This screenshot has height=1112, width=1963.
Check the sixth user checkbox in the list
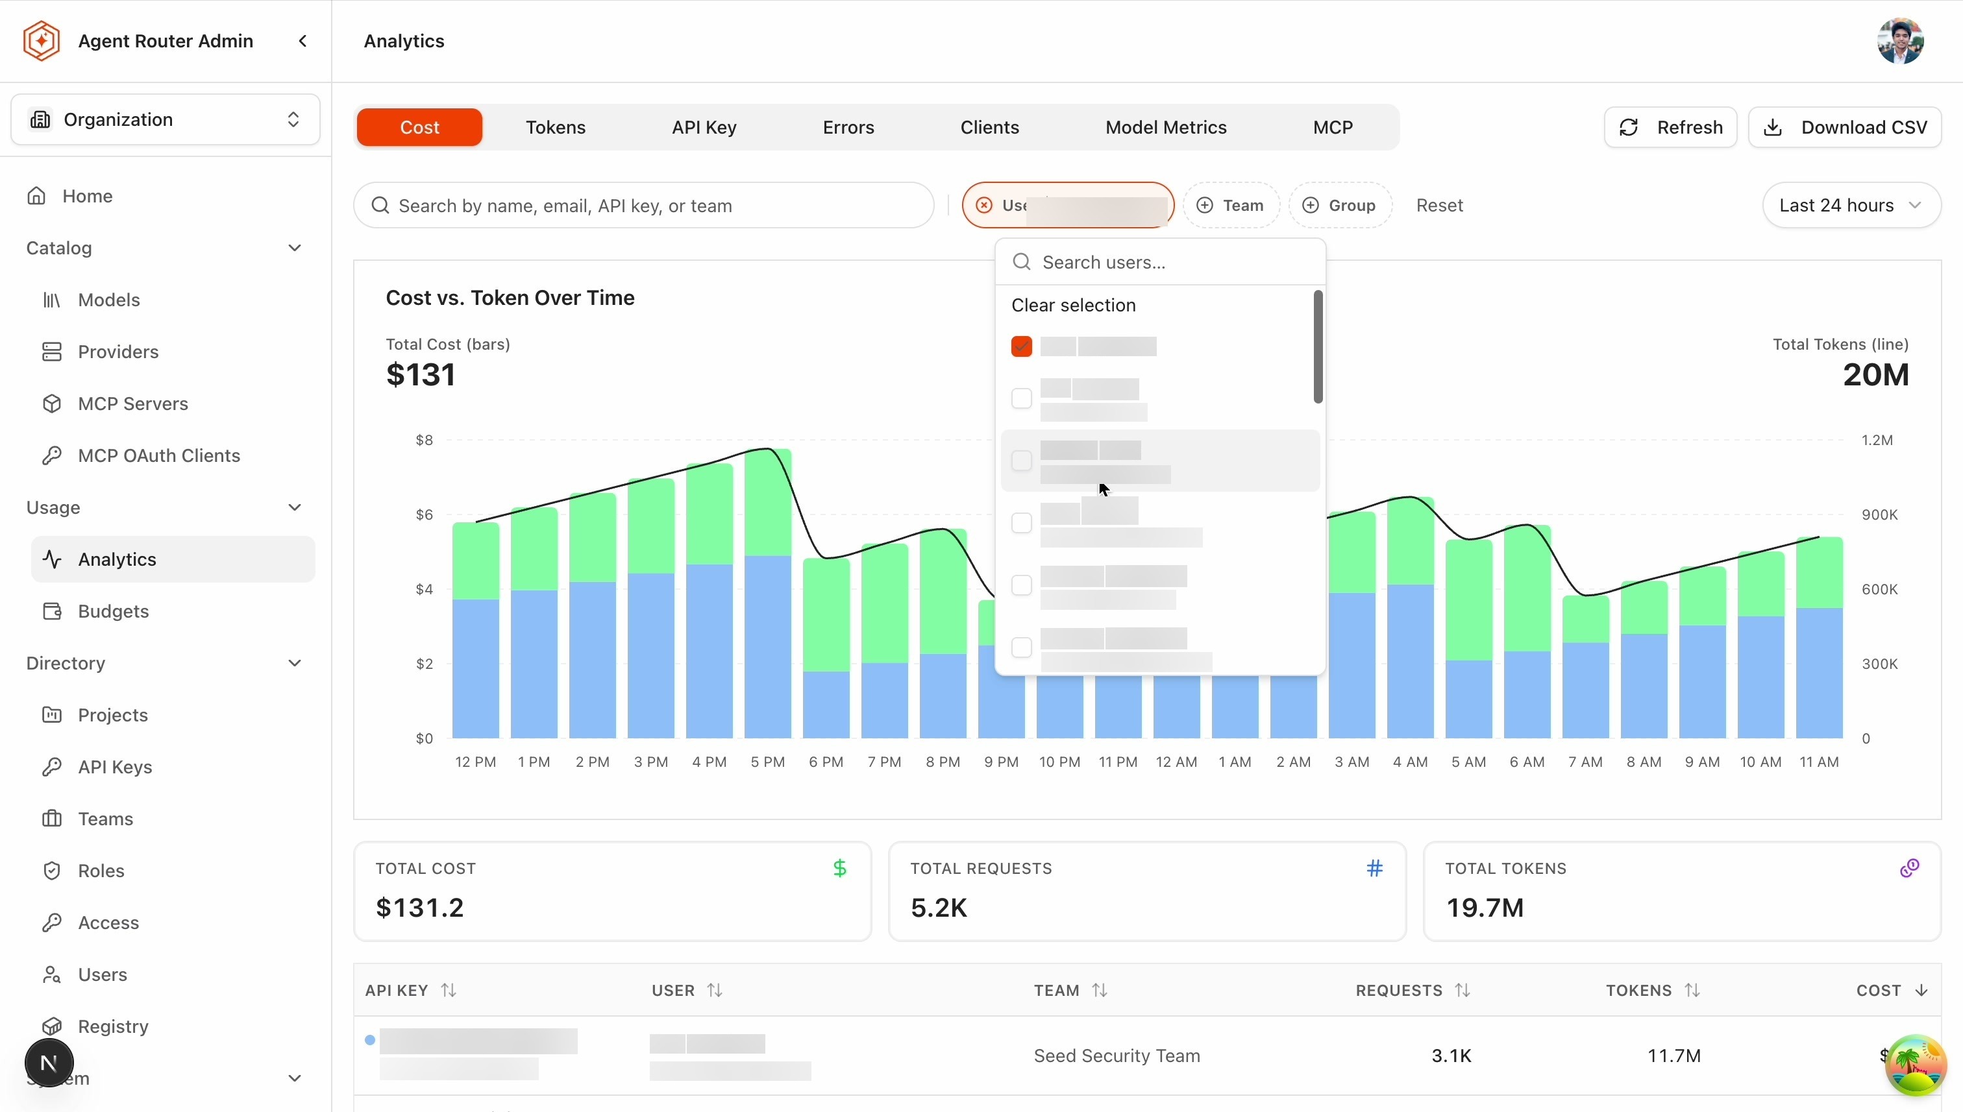1021,647
